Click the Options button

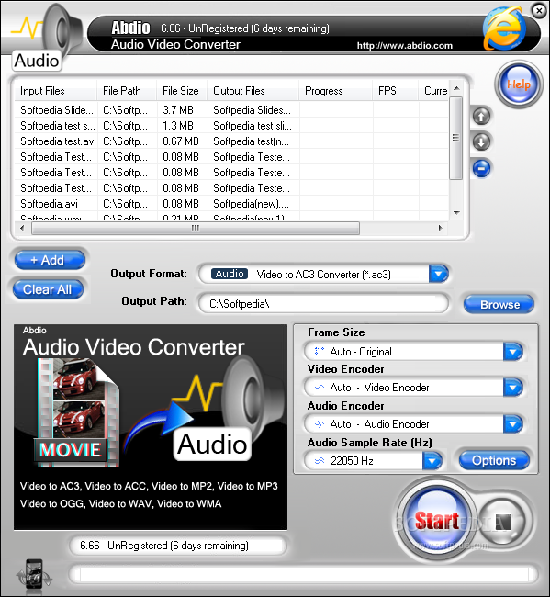pyautogui.click(x=494, y=461)
